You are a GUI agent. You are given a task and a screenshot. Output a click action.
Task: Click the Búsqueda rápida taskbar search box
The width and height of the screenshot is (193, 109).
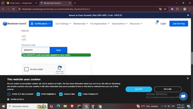[27, 106]
